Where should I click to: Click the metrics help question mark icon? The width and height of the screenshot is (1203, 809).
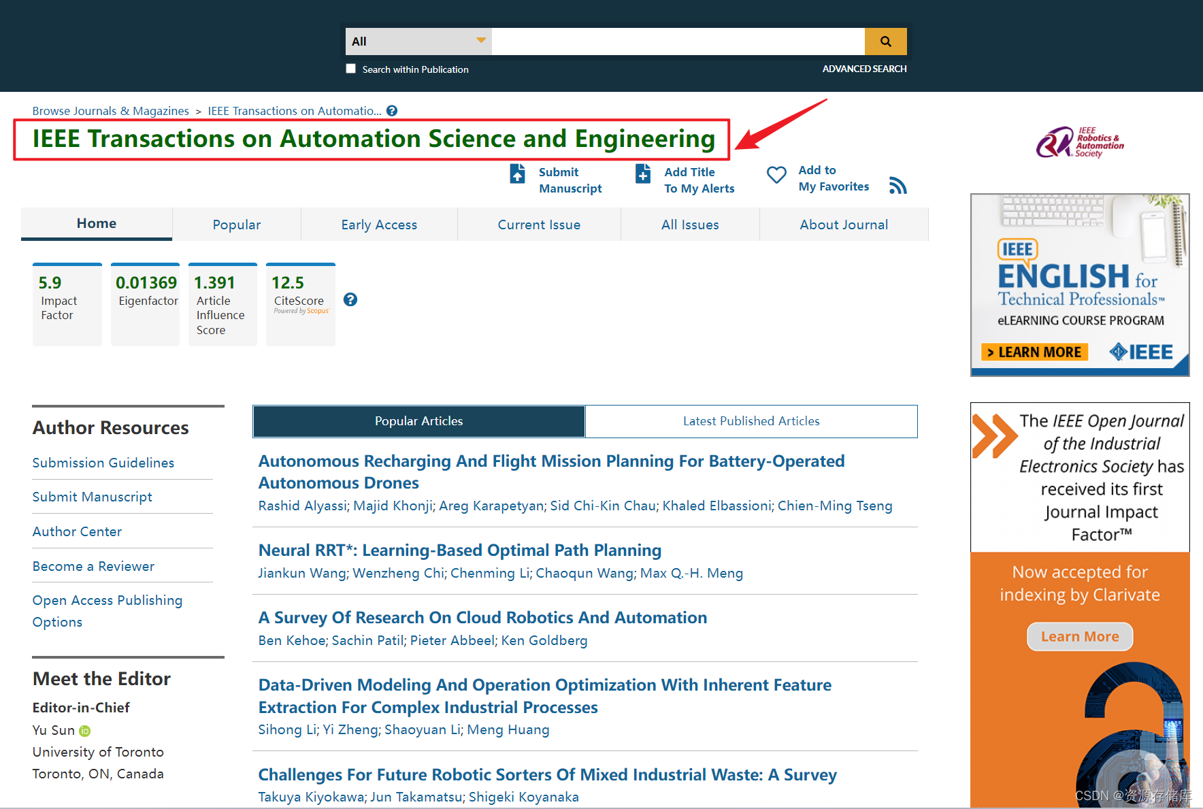[x=350, y=299]
